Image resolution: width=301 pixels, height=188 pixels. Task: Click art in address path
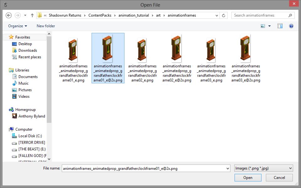pos(158,15)
